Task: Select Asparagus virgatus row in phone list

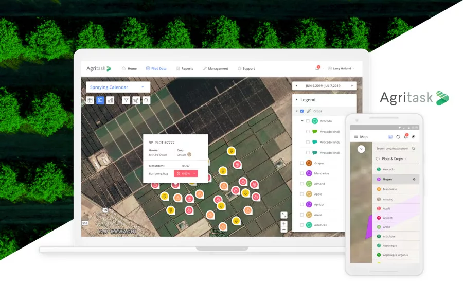Action: coord(396,255)
